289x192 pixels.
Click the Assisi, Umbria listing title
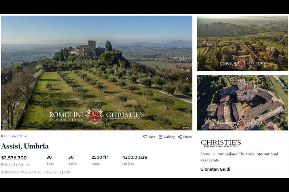25,146
